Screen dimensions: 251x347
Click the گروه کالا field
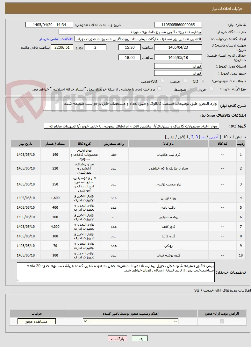point(132,126)
